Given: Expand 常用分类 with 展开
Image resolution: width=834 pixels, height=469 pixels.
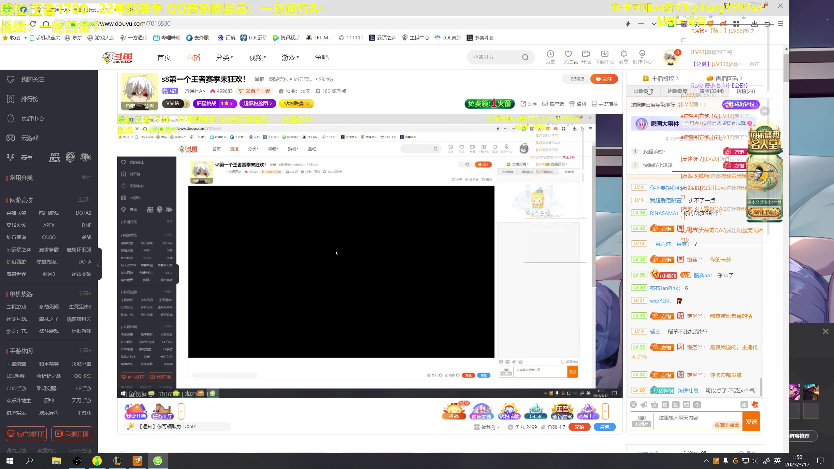Looking at the screenshot, I should coord(86,177).
